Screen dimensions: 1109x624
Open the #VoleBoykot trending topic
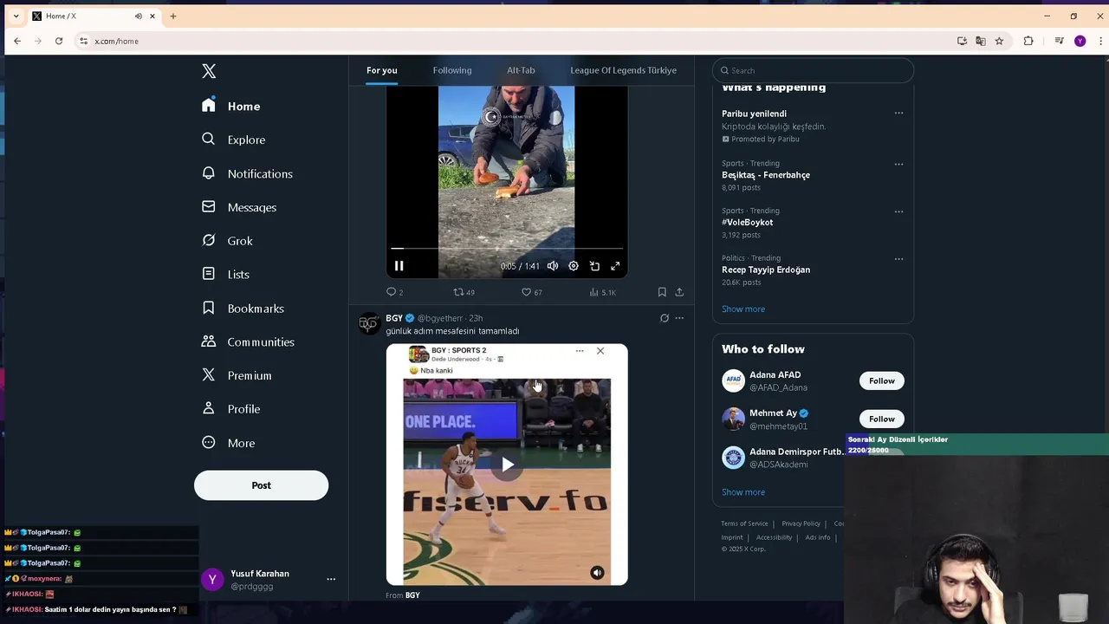click(747, 222)
